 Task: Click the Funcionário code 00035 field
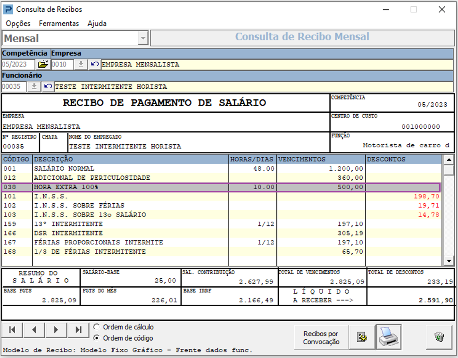pyautogui.click(x=14, y=86)
